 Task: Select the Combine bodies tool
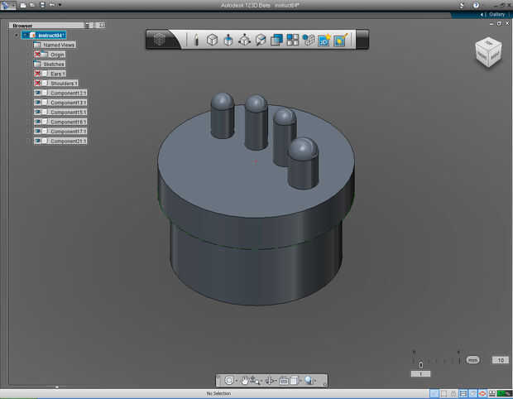276,41
